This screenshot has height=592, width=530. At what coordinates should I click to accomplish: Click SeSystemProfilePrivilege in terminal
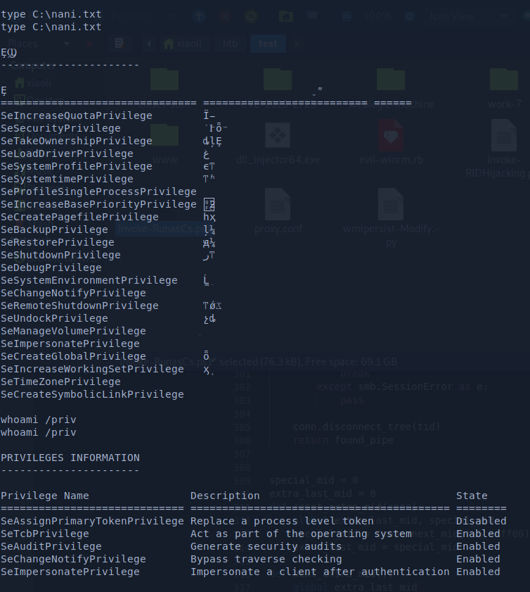point(77,166)
